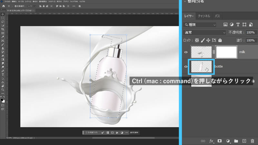Open Edit Toolbar three-dots in toolbox

tap(3, 93)
